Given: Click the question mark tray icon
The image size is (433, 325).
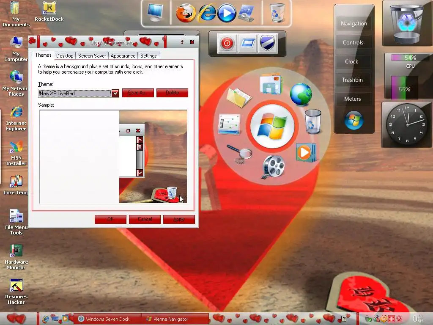Looking at the screenshot, I should tap(344, 319).
